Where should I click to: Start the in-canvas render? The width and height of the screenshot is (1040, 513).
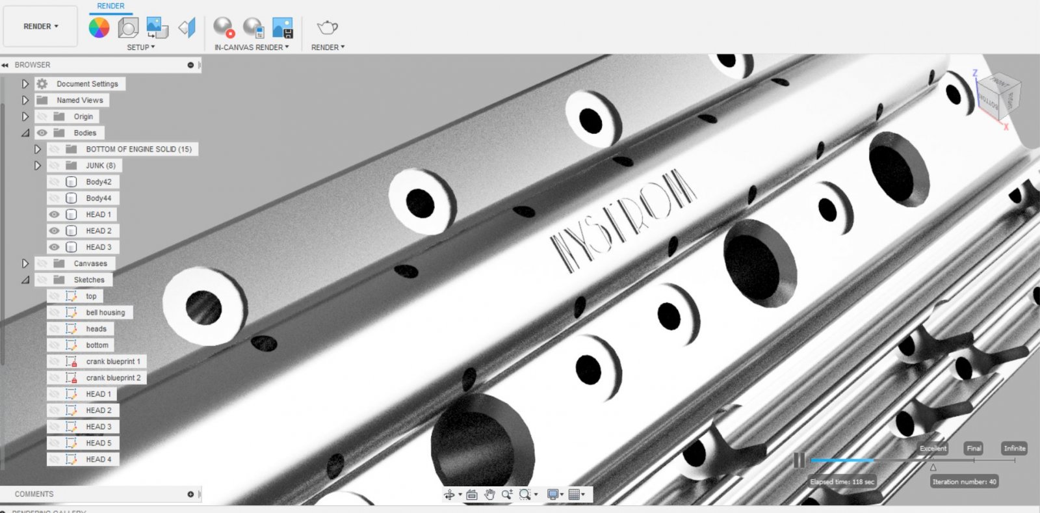[x=224, y=27]
